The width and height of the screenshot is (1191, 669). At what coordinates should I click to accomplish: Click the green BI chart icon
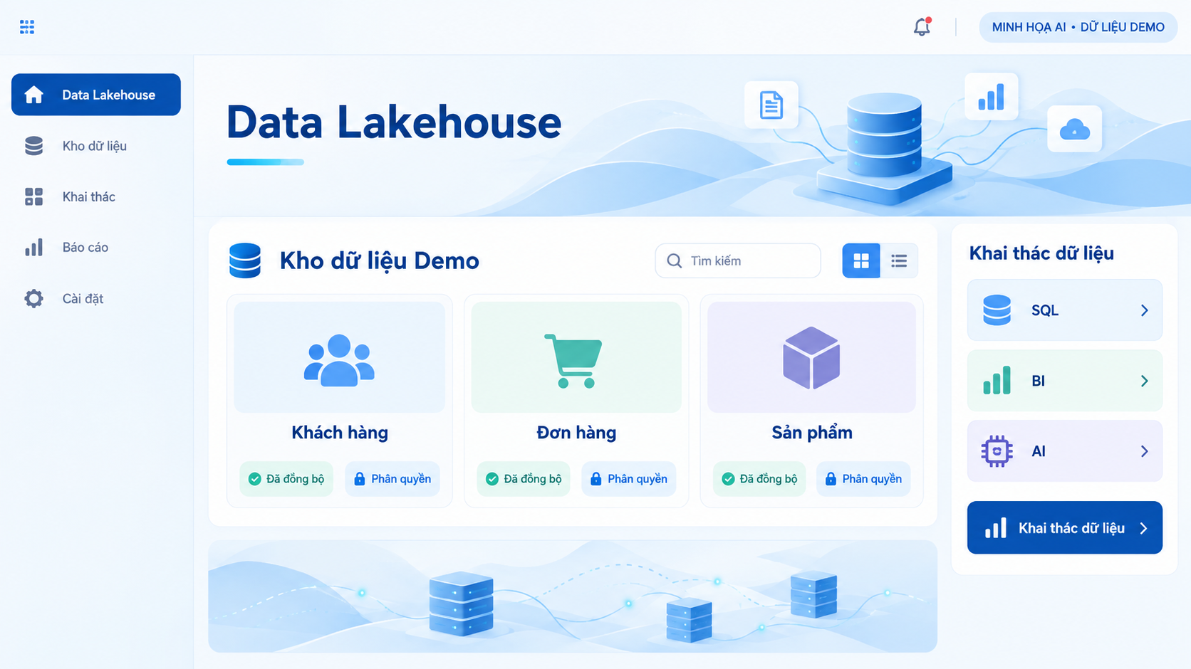[x=997, y=381]
